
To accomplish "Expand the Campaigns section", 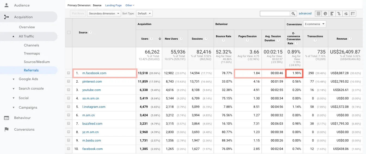I will (13, 108).
